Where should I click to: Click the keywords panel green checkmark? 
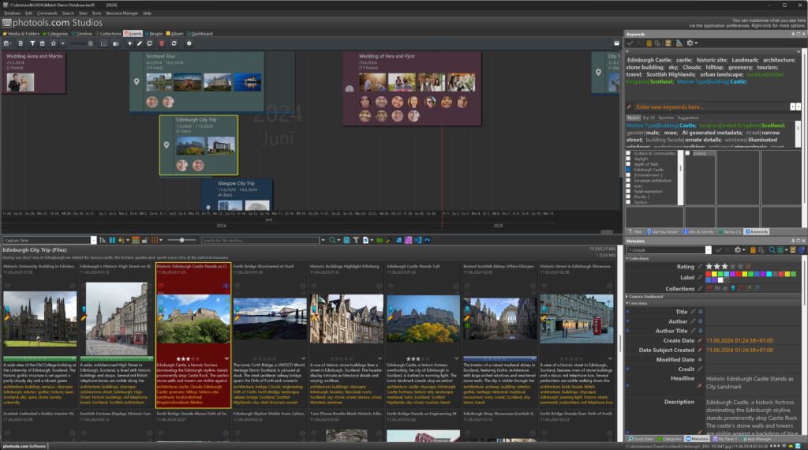(629, 43)
